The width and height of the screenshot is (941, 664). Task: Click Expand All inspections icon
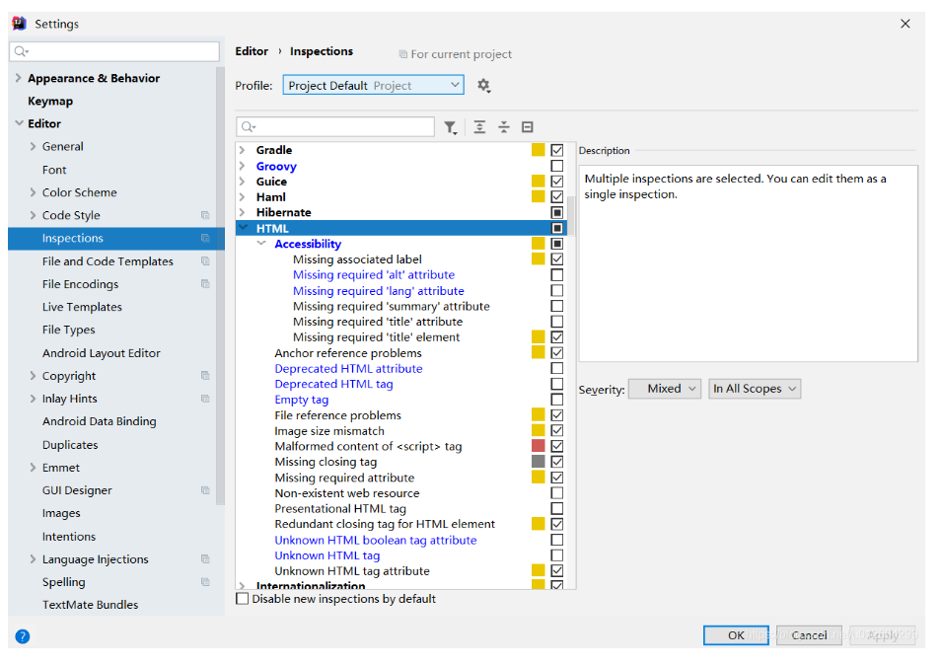[479, 127]
